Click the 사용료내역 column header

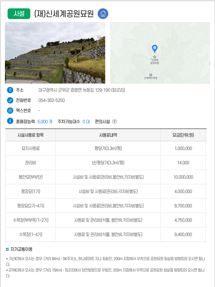click(x=108, y=135)
